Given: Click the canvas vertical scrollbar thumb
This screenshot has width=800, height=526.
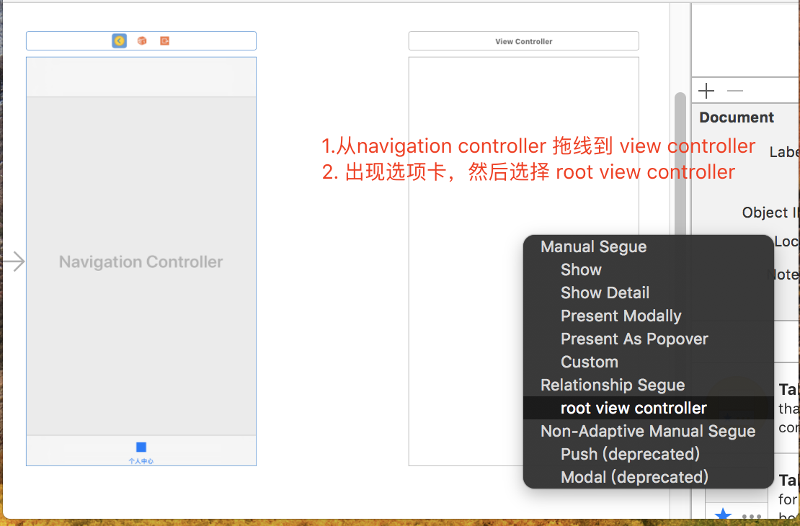Looking at the screenshot, I should (680, 164).
